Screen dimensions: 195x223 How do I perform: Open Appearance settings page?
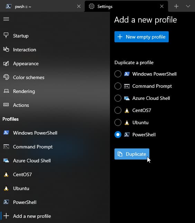55,63
